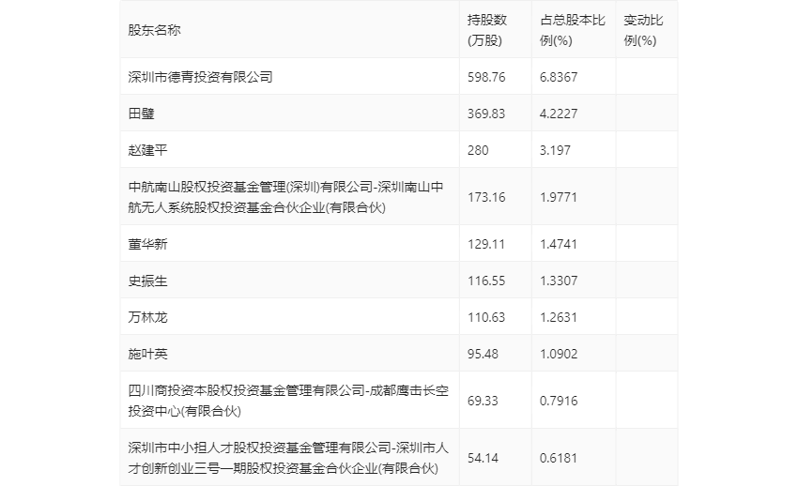Select the 深圳市中小担人才股权投资基金 shareholder name

[288, 458]
